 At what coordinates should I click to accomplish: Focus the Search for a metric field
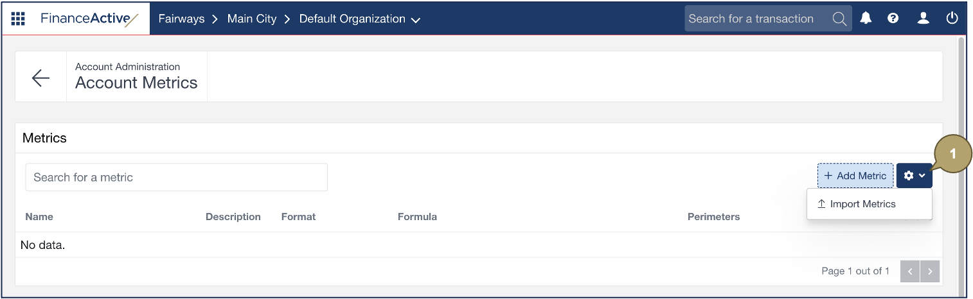click(176, 177)
